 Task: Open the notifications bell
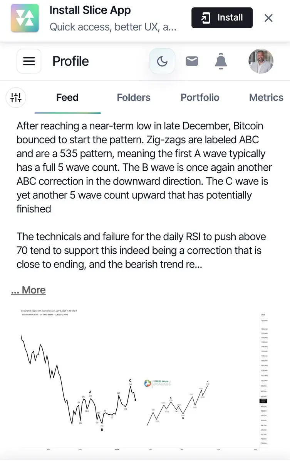coord(221,61)
